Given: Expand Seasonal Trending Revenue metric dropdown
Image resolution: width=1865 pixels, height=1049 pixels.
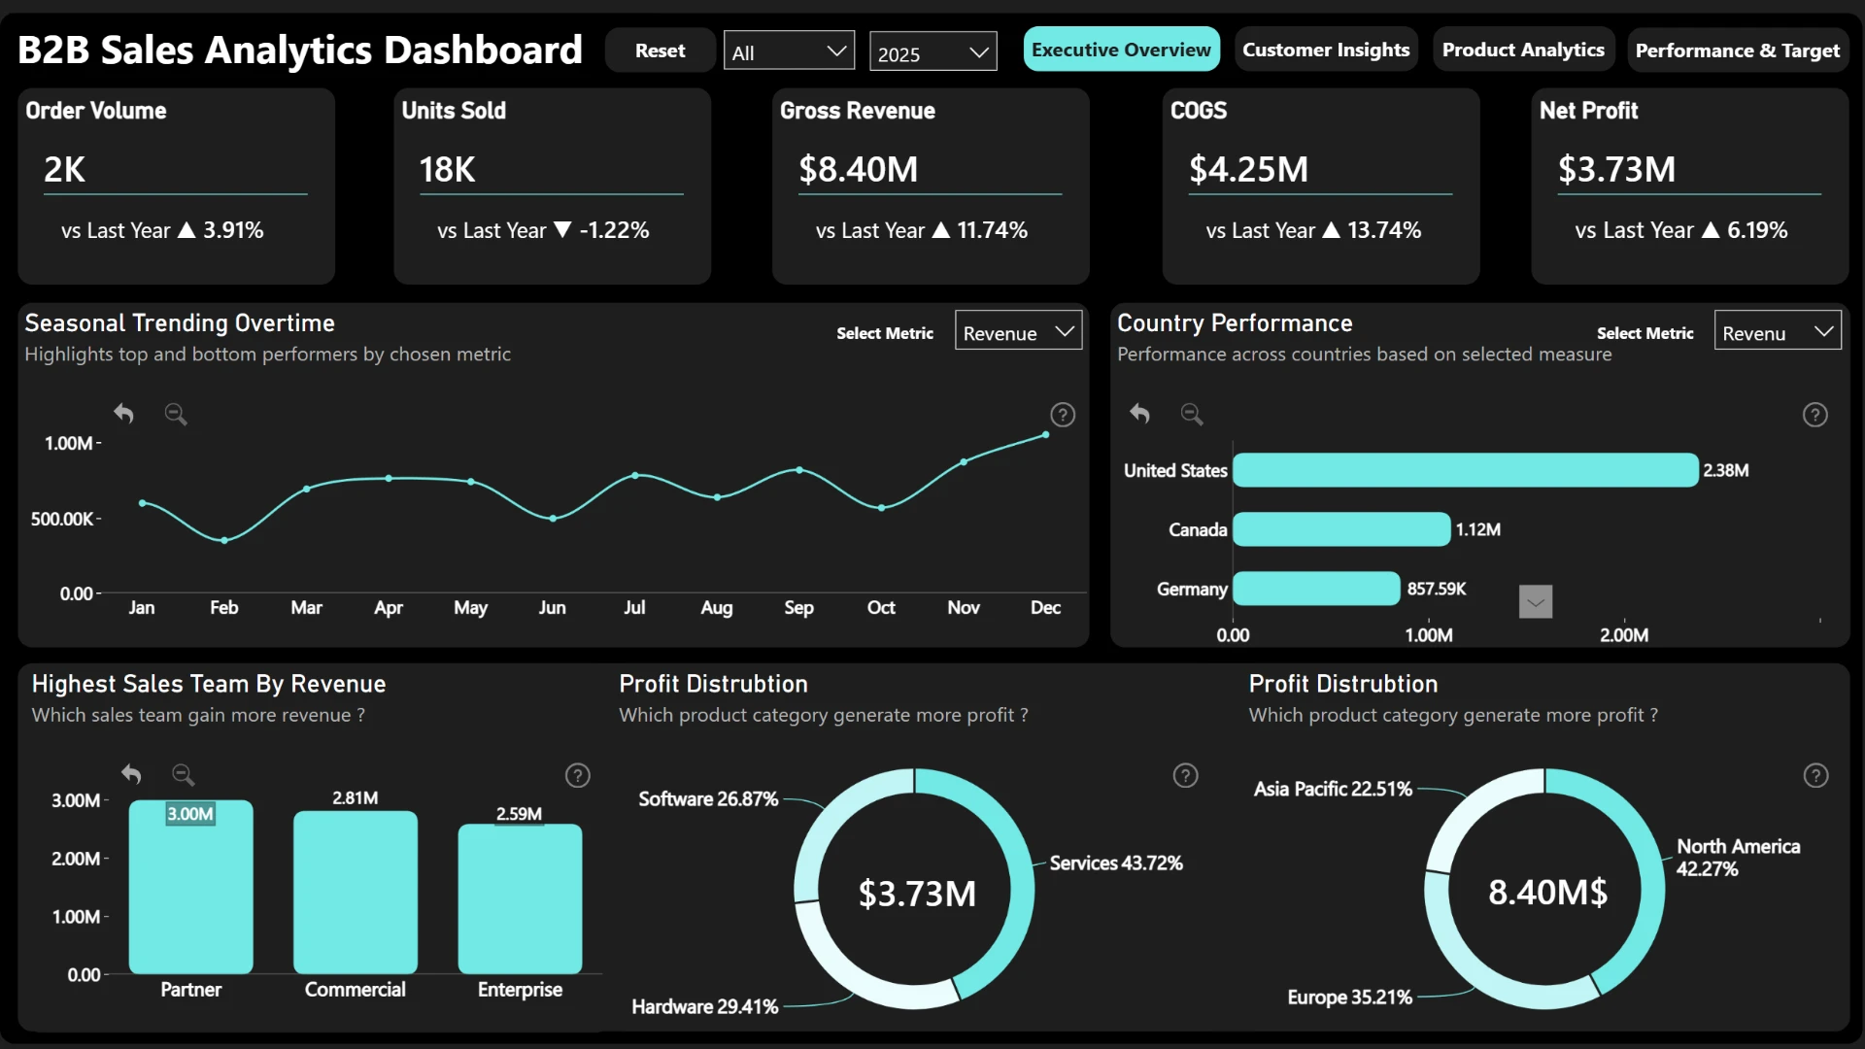Looking at the screenshot, I should pos(1018,332).
